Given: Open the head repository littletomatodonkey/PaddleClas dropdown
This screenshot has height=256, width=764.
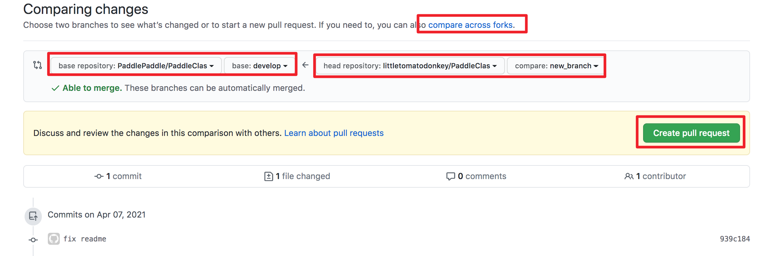Looking at the screenshot, I should [410, 66].
